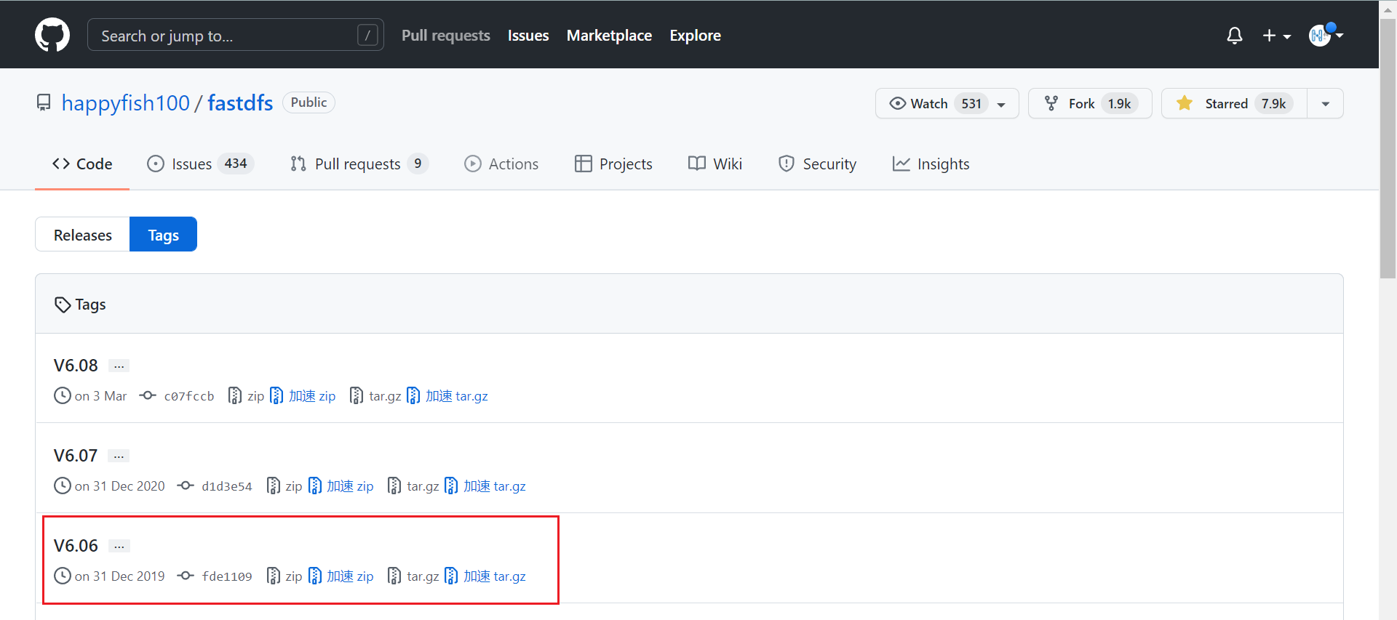
Task: Open Issues in top navigation
Action: [528, 36]
